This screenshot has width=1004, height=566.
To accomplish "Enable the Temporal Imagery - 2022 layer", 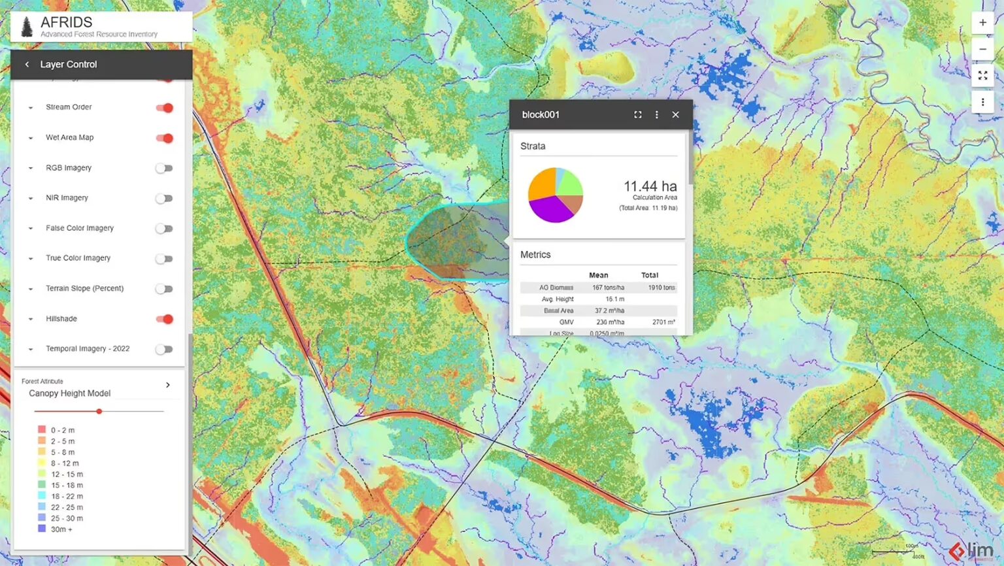I will pos(164,349).
